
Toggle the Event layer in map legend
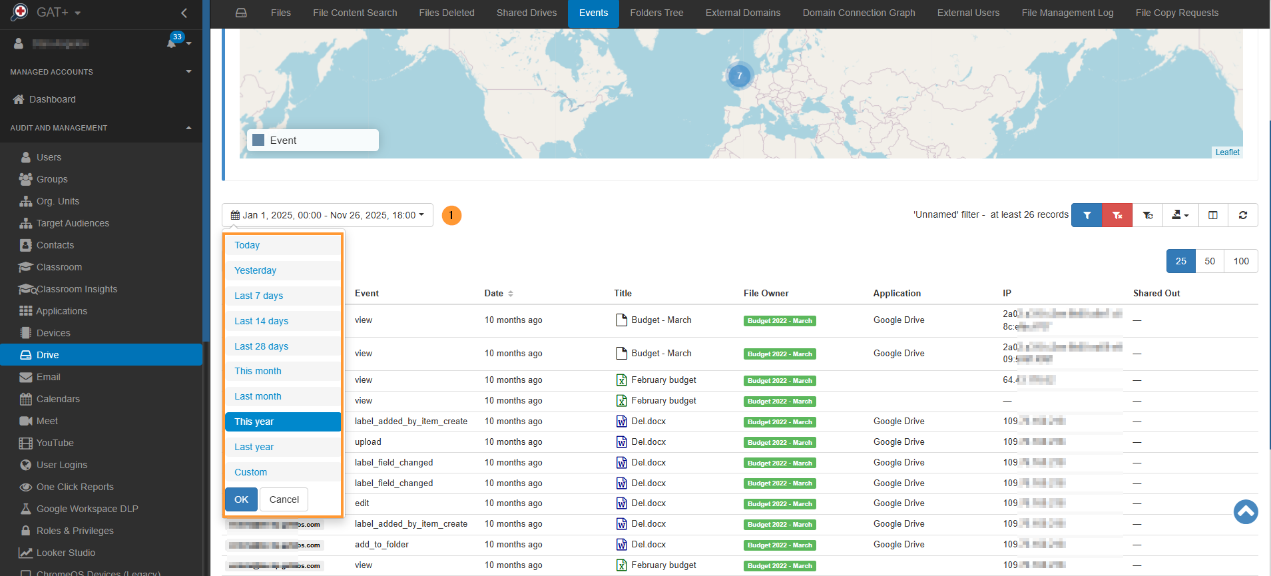tap(259, 141)
